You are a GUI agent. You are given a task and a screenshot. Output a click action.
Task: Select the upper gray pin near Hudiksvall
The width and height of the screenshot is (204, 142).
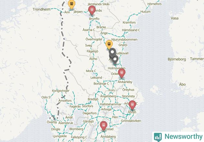click(112, 52)
